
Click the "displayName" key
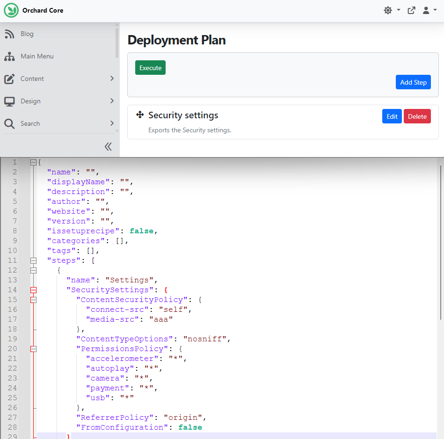pos(79,182)
